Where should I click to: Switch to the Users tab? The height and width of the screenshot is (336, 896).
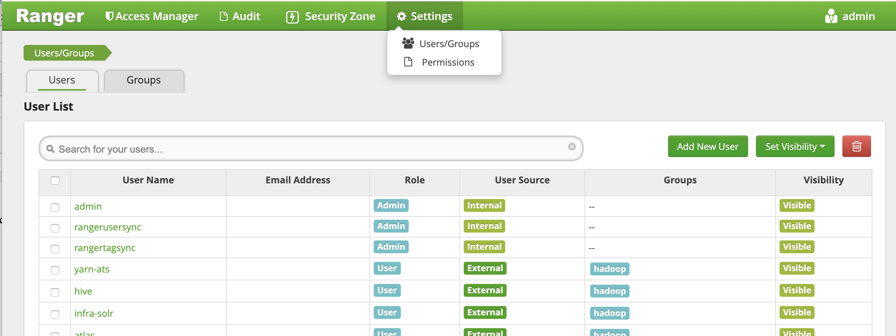62,80
